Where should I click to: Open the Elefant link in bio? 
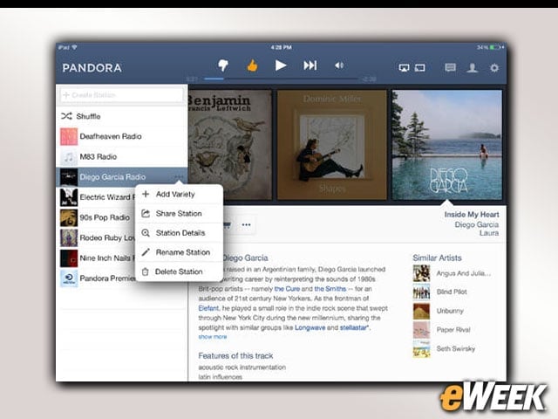pos(208,308)
